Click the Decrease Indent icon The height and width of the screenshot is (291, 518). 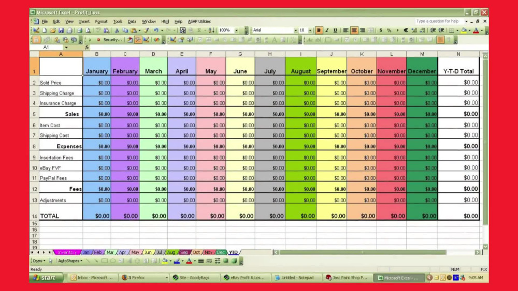(433, 30)
